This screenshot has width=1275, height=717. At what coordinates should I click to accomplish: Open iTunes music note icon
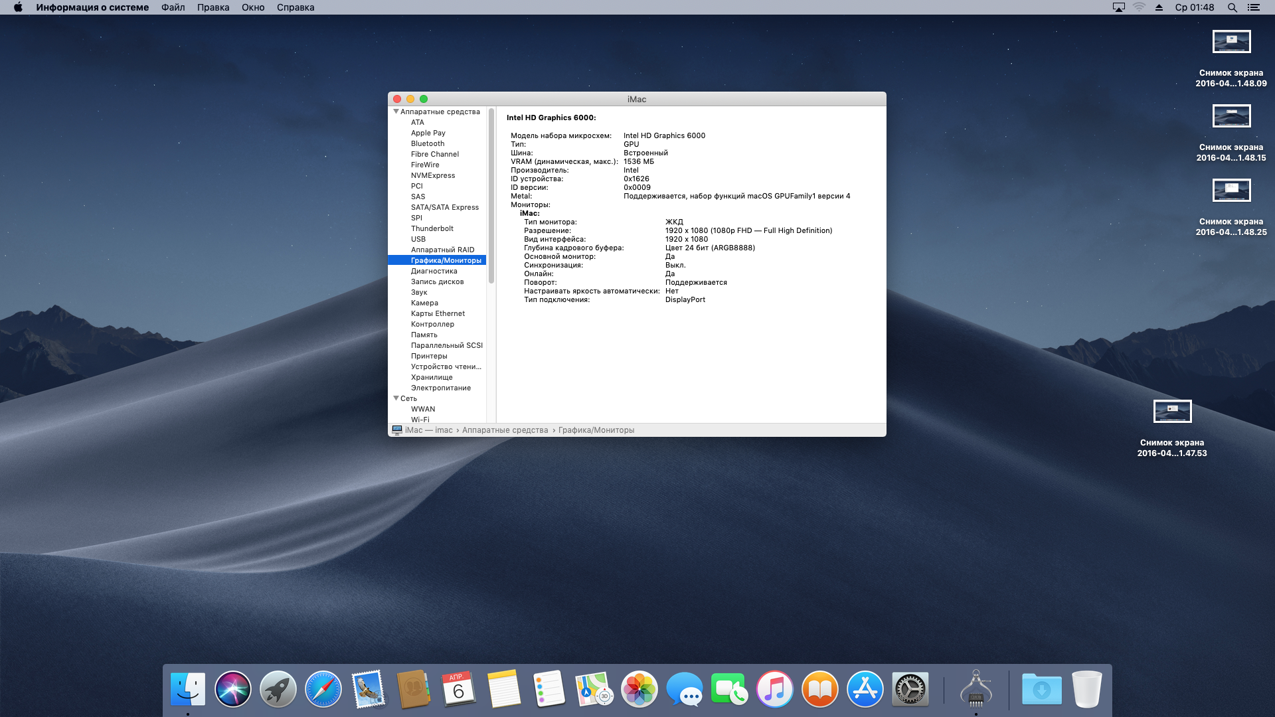tap(775, 689)
